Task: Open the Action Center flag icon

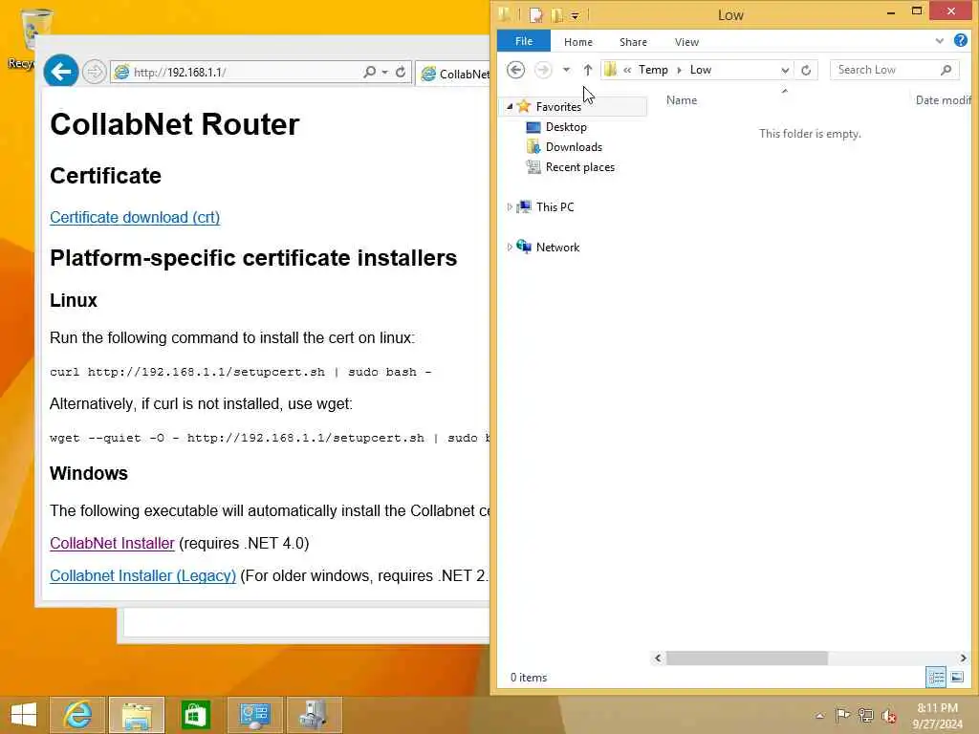Action: point(842,715)
